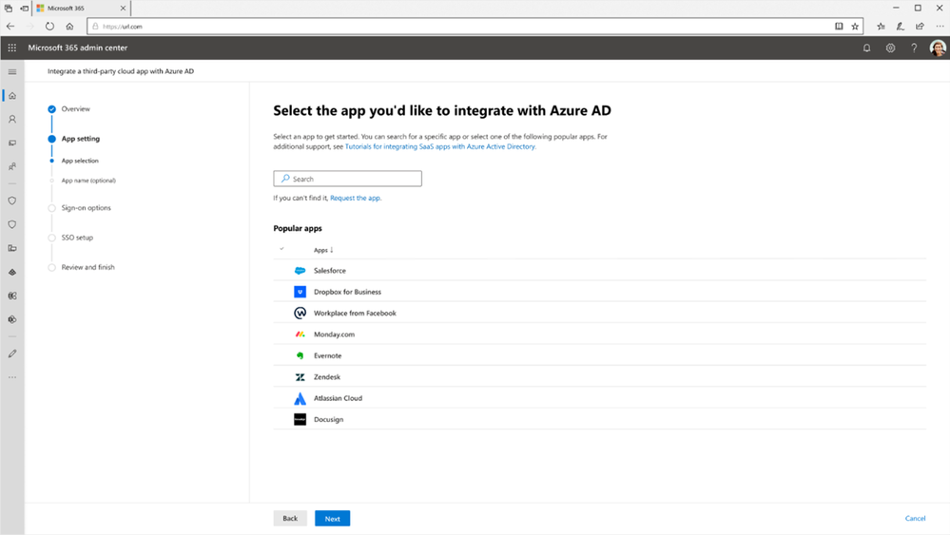Image resolution: width=950 pixels, height=535 pixels.
Task: Select Monday.com app row
Action: click(x=600, y=334)
